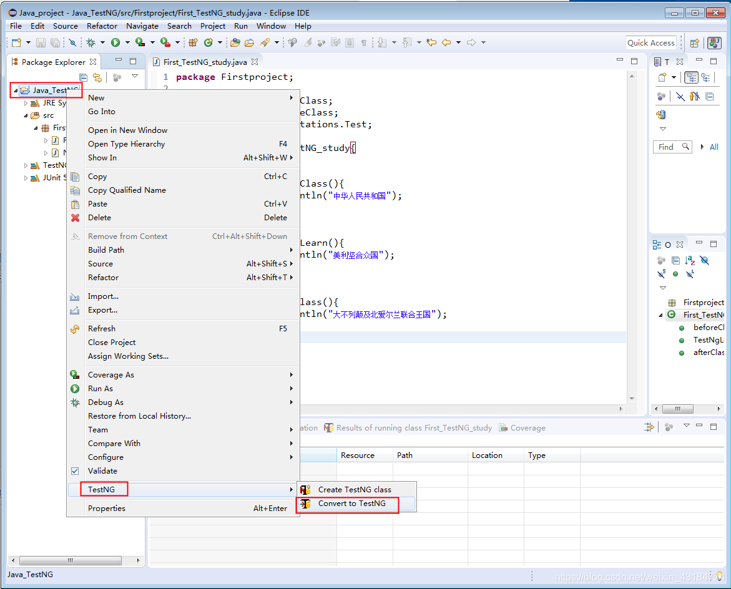This screenshot has height=589, width=731.
Task: Click the Resource column header
Action: point(365,455)
